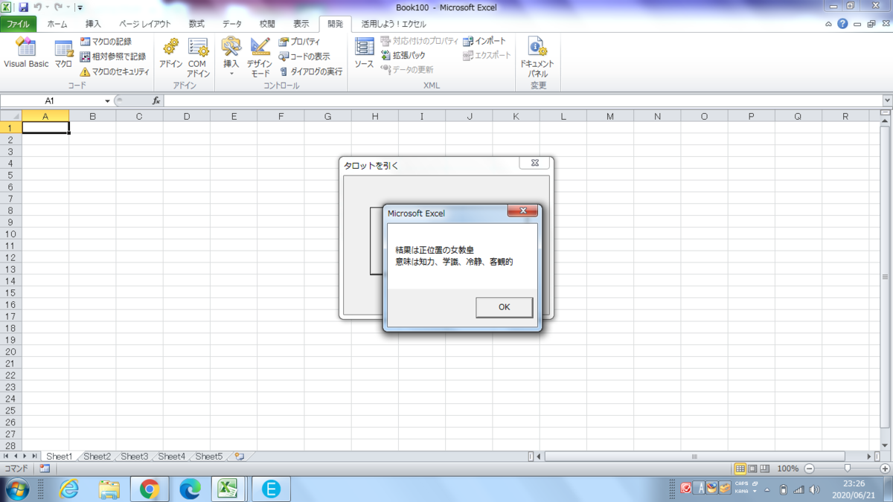Open Customize Quick Access Toolbar dropdown
The width and height of the screenshot is (893, 502).
[x=80, y=7]
